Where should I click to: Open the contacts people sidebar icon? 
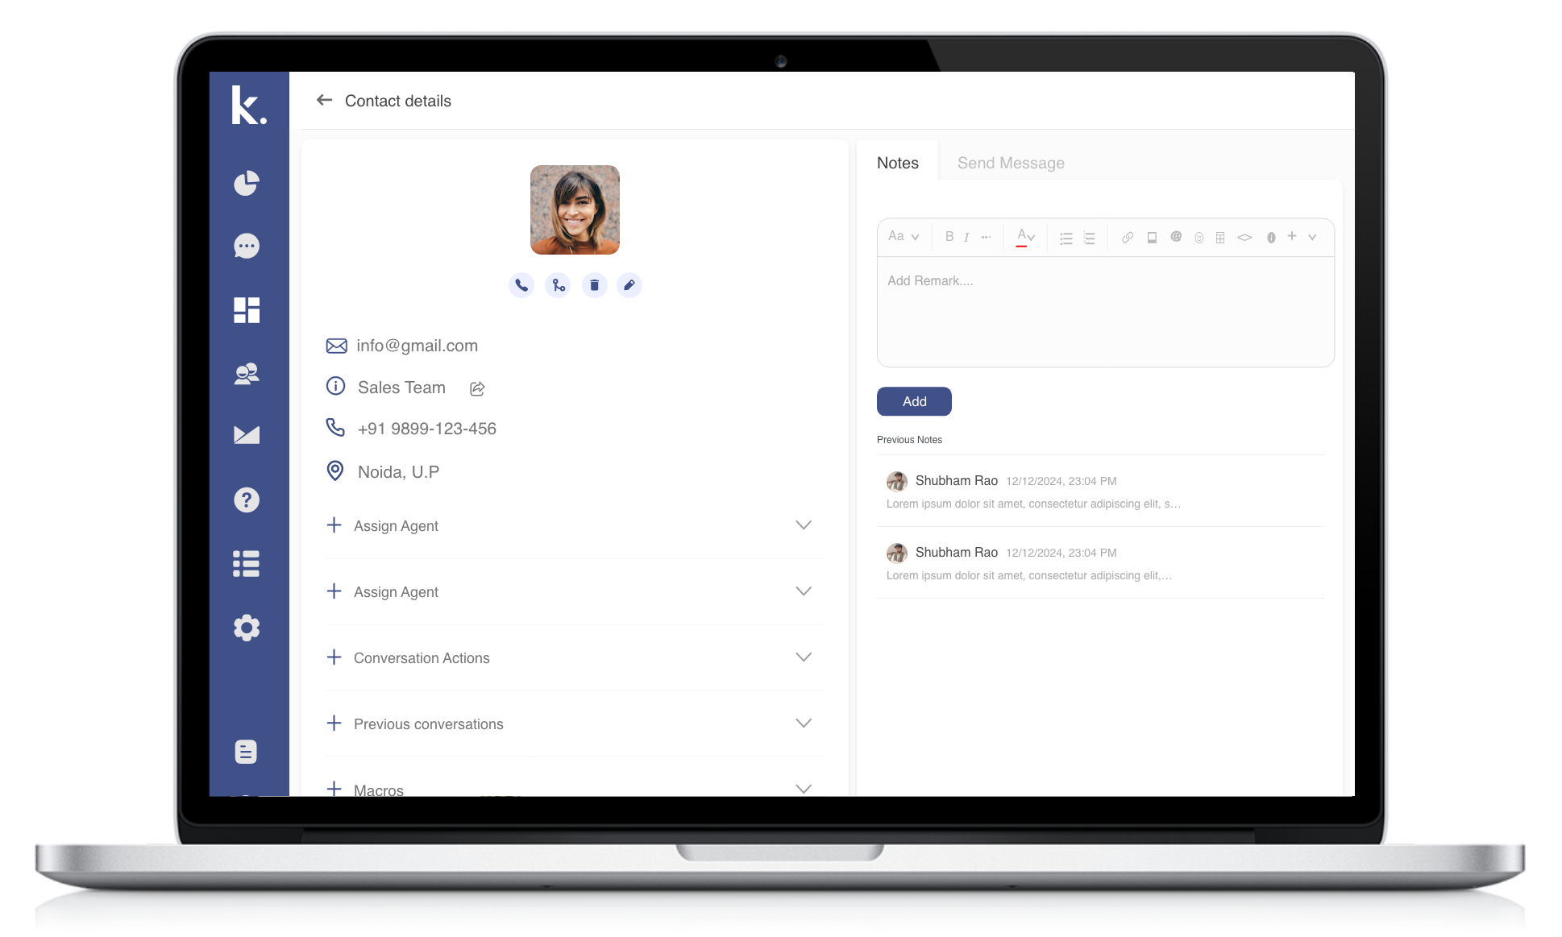point(247,373)
